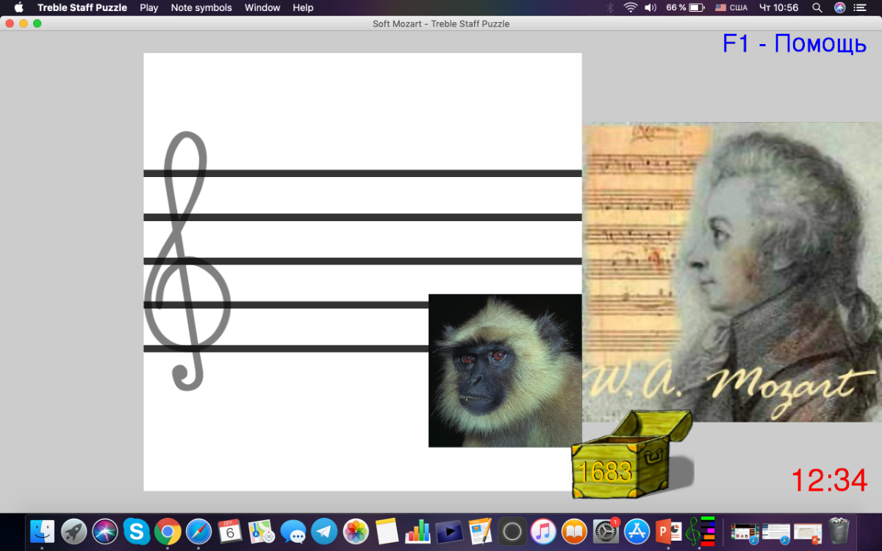
Task: Open the play-arrow screen app in Dock
Action: point(449,530)
